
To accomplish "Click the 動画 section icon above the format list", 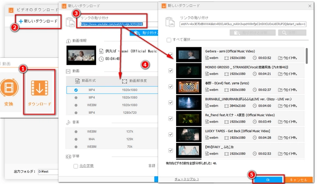I will [x=68, y=71].
